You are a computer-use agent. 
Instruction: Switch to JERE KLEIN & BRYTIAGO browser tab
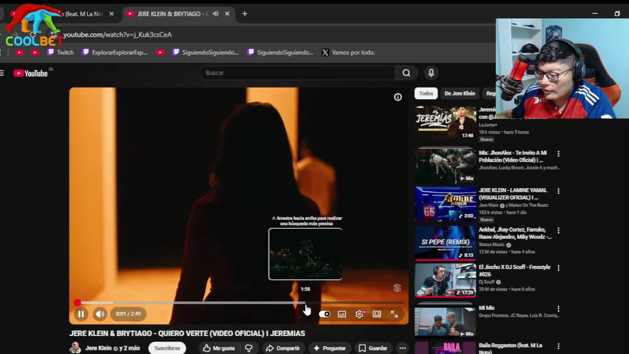point(172,14)
